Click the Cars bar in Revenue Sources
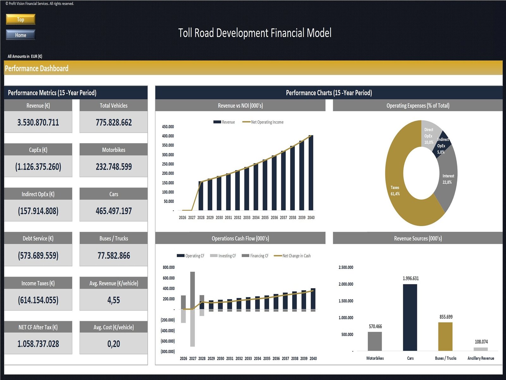The height and width of the screenshot is (380, 506). [x=410, y=317]
